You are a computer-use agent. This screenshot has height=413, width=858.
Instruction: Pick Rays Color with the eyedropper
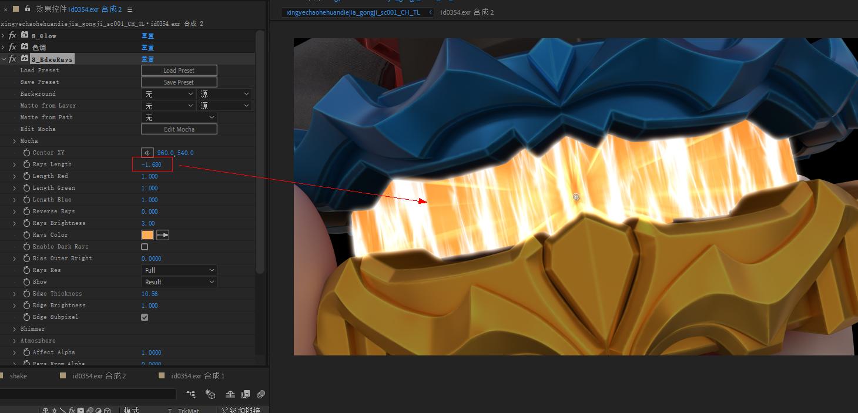click(163, 235)
